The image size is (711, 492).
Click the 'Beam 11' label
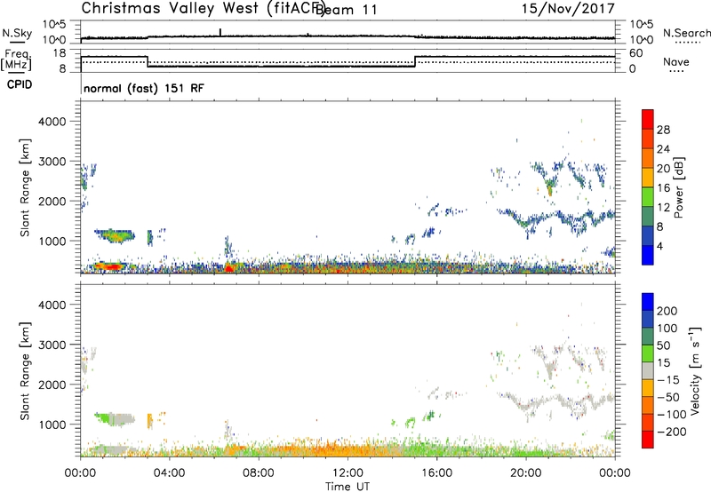(347, 10)
